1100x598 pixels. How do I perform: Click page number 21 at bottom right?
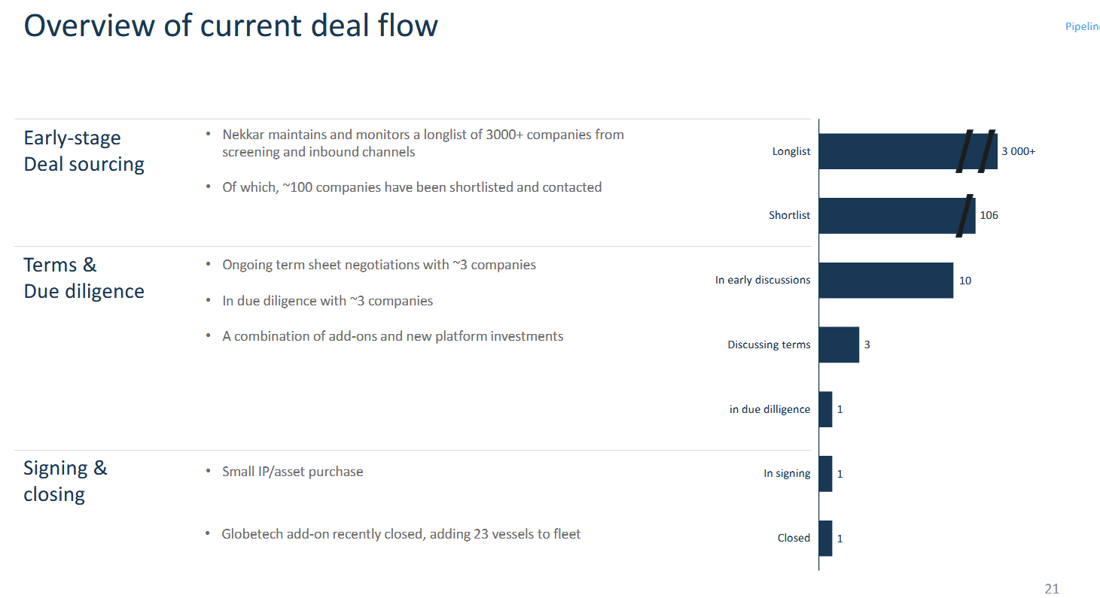click(1051, 589)
